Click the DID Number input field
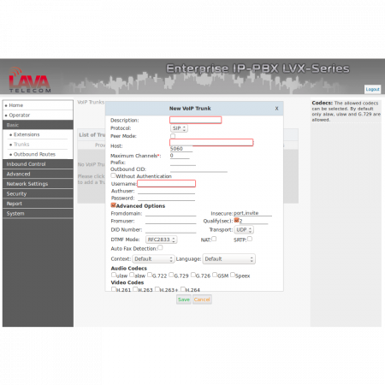 pos(170,229)
